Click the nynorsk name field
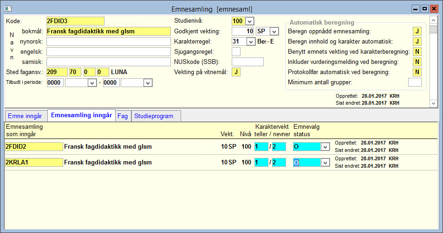This screenshot has height=233, width=443. (109, 41)
